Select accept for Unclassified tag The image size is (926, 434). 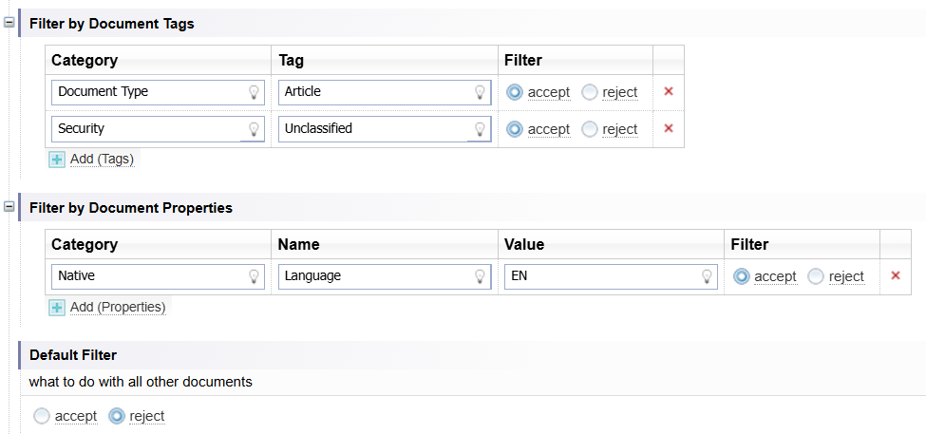point(515,129)
